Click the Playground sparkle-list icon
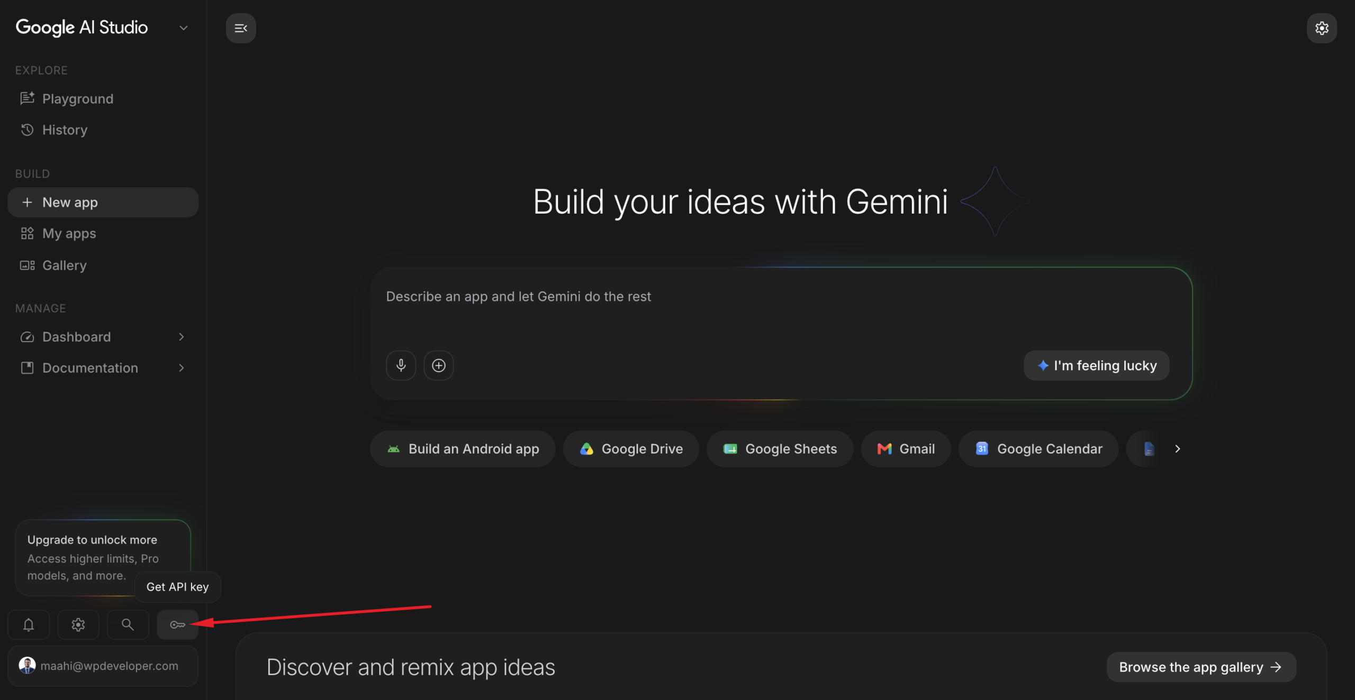1355x700 pixels. 27,98
